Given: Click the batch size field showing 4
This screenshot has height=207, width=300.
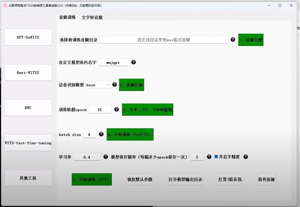Looking at the screenshot, I should [x=89, y=134].
